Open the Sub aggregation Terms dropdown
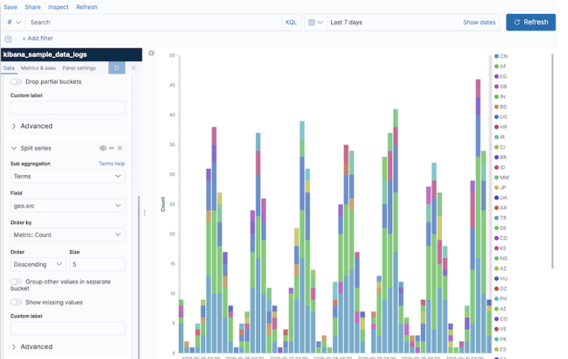This screenshot has height=359, width=568. pyautogui.click(x=67, y=177)
